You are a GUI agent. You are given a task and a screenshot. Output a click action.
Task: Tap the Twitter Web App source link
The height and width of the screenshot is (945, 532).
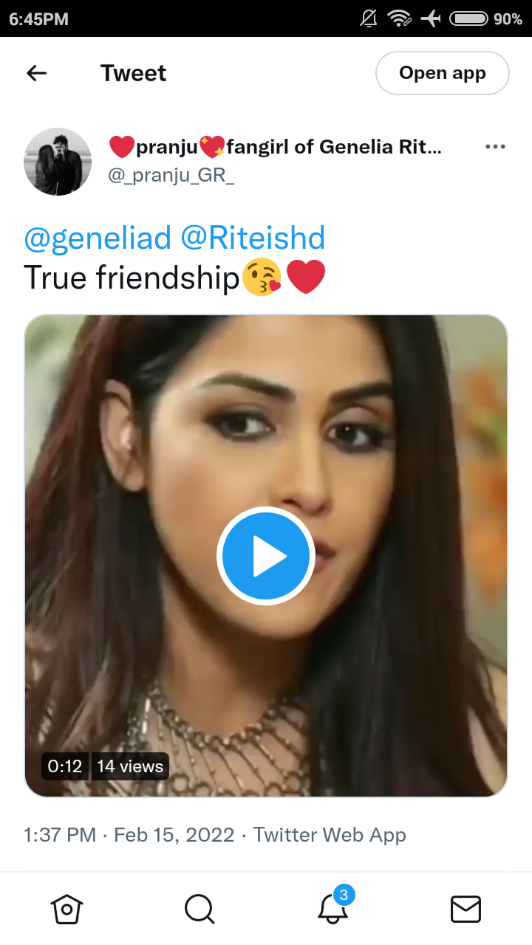330,835
